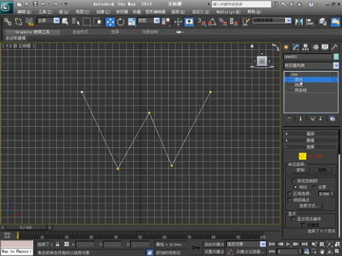Collapse the Selection rollout

click(x=310, y=147)
